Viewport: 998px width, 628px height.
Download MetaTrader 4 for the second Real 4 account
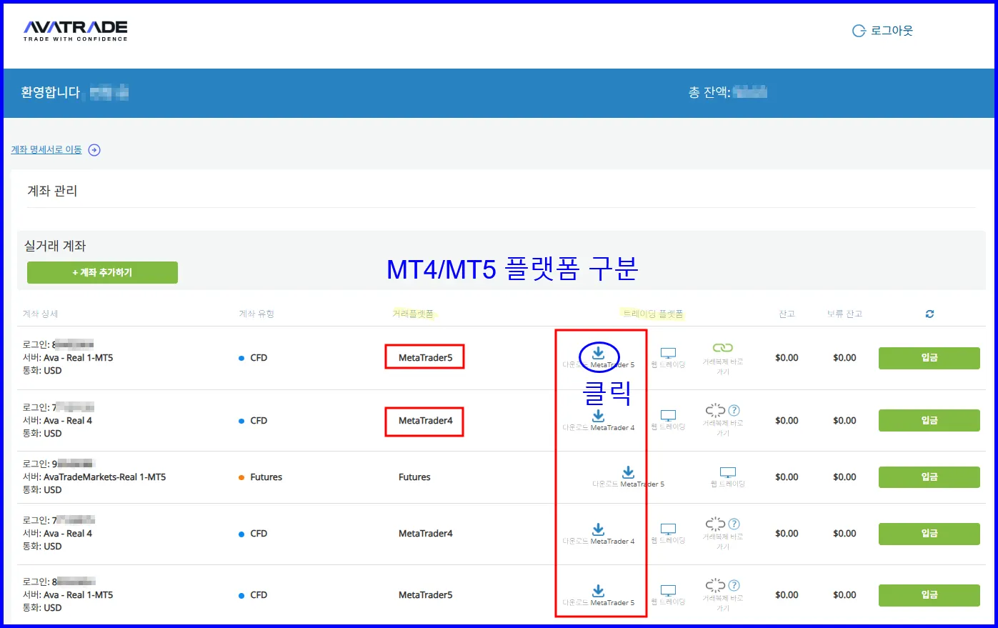(x=599, y=529)
